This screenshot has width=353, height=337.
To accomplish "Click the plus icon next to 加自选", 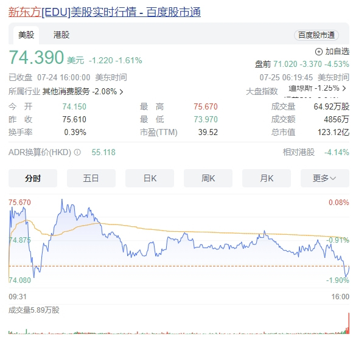I will point(318,52).
